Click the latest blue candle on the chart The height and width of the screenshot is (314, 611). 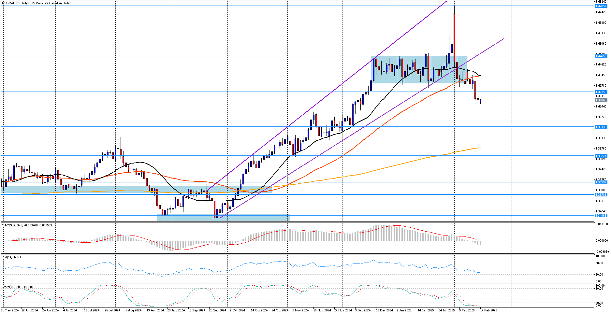pyautogui.click(x=480, y=101)
